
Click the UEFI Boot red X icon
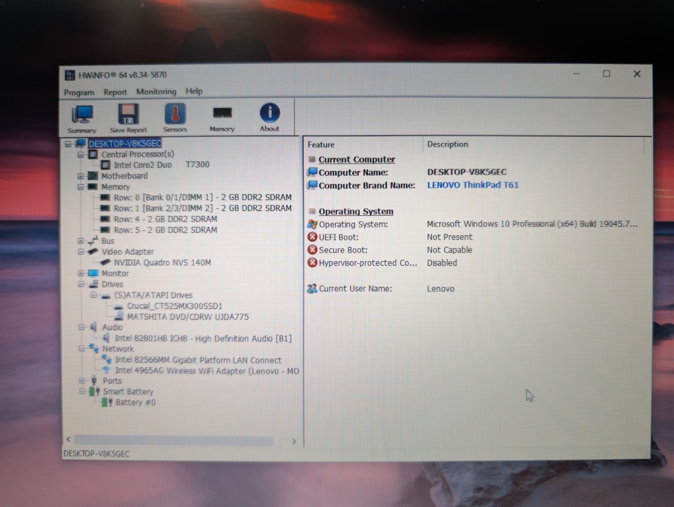[312, 237]
